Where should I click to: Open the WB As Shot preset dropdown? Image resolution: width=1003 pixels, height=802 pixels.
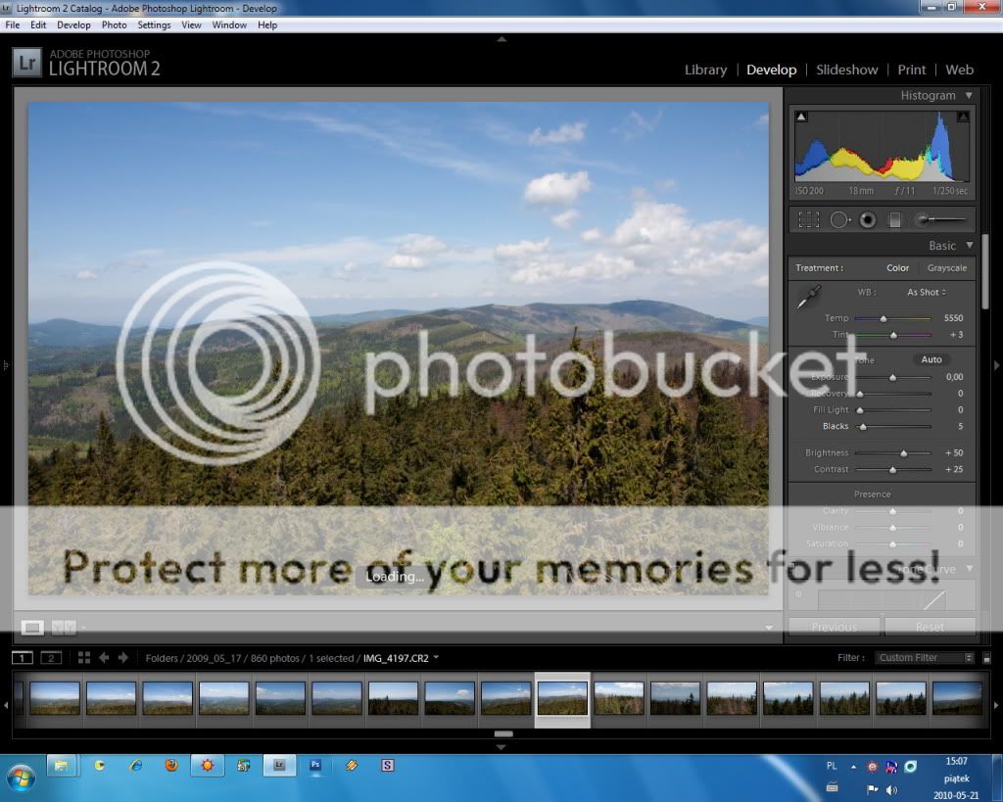pos(927,292)
